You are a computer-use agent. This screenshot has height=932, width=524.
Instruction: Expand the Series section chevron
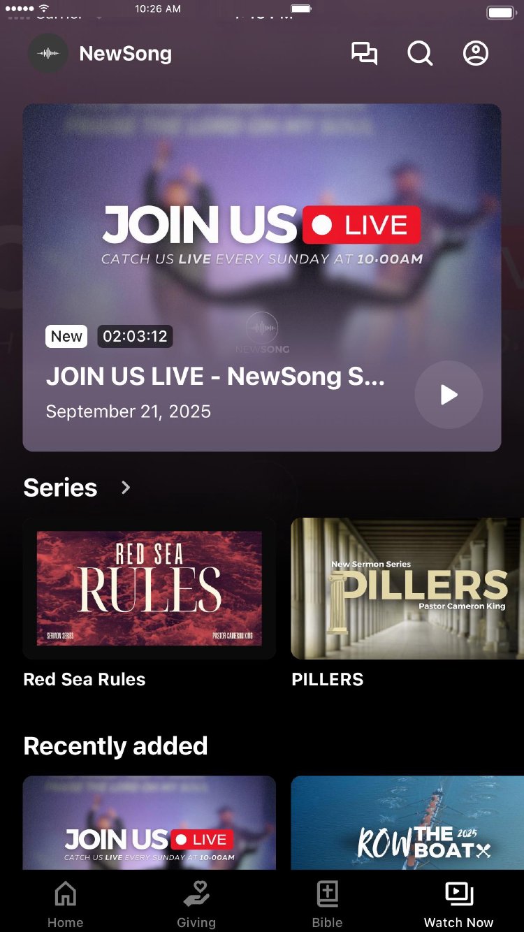pyautogui.click(x=126, y=488)
